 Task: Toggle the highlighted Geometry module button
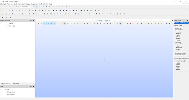click(36, 7)
